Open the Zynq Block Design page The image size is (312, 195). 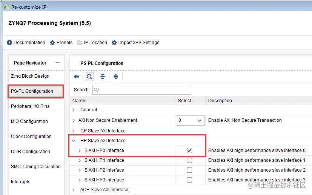30,76
